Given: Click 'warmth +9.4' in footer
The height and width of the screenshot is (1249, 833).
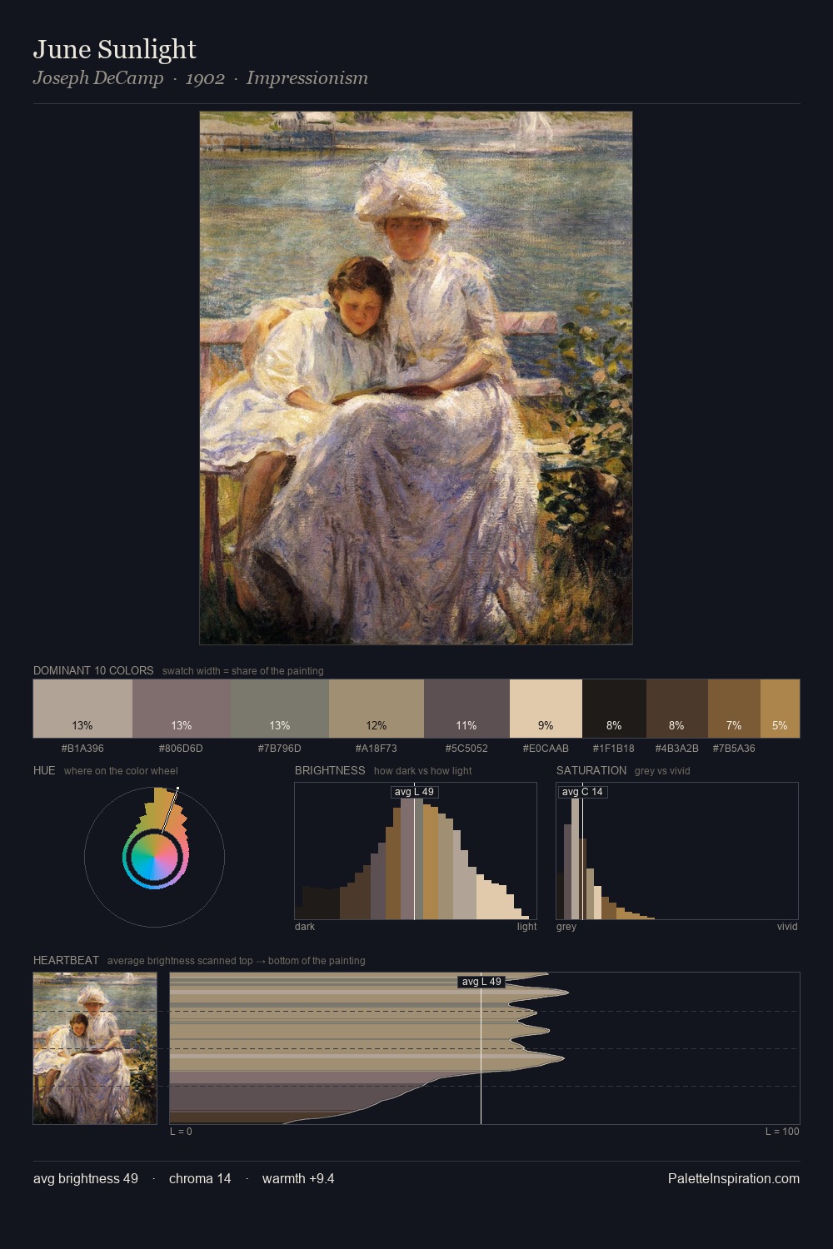Looking at the screenshot, I should (x=298, y=1178).
